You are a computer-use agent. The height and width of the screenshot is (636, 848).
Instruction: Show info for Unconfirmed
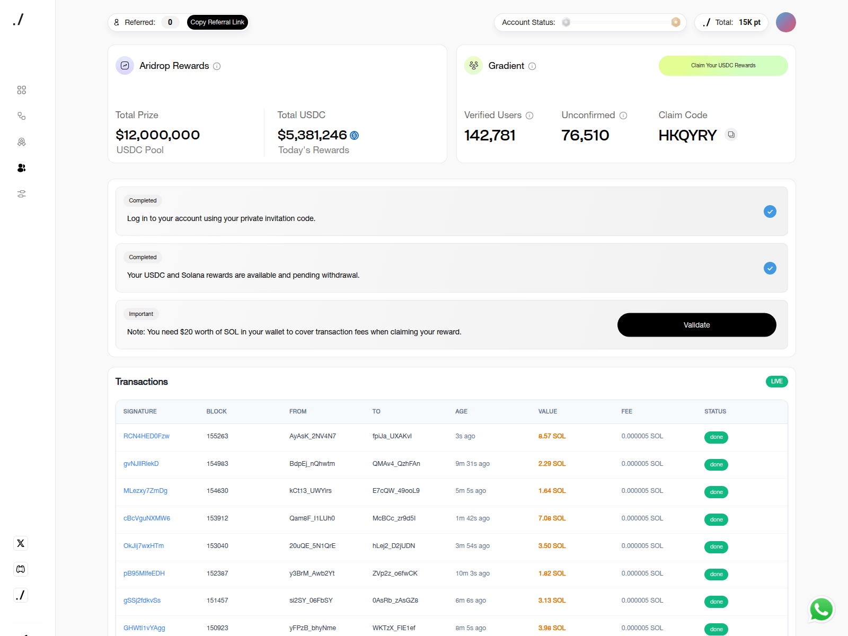point(623,116)
